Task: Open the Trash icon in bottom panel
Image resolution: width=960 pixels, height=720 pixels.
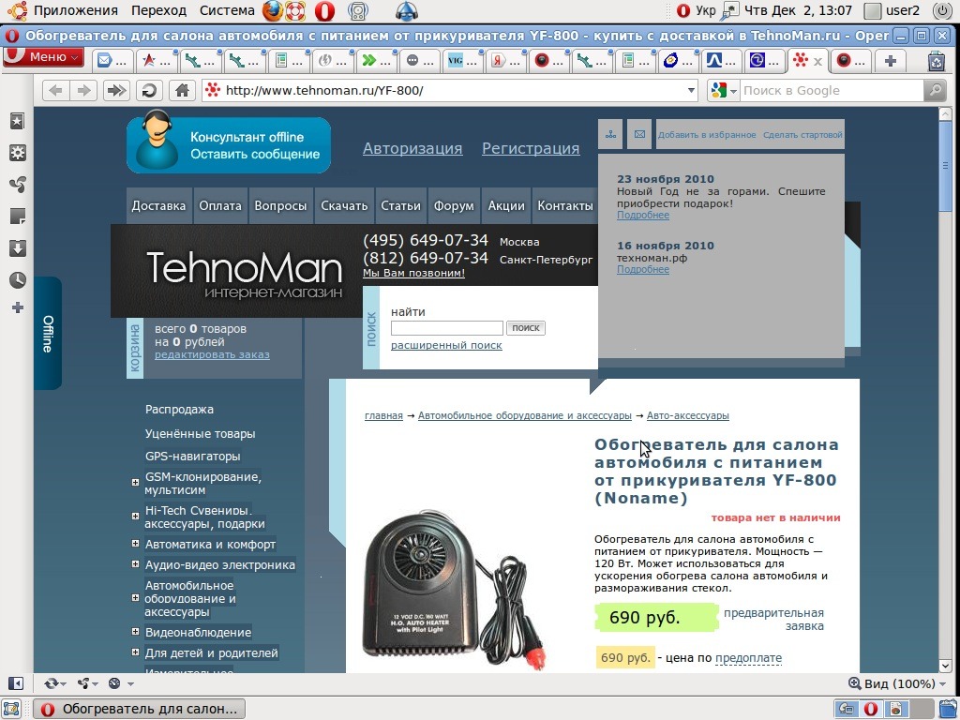Action: click(x=946, y=709)
